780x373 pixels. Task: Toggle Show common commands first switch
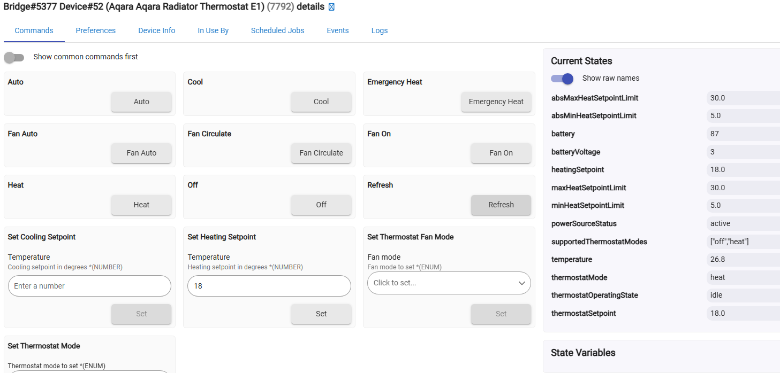click(14, 57)
